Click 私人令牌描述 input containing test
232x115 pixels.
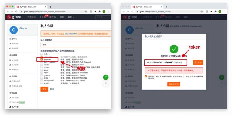coord(76,45)
